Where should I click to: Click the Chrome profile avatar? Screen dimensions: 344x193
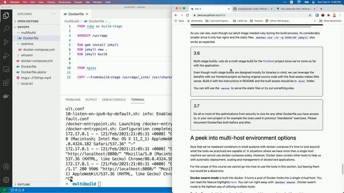(334, 15)
